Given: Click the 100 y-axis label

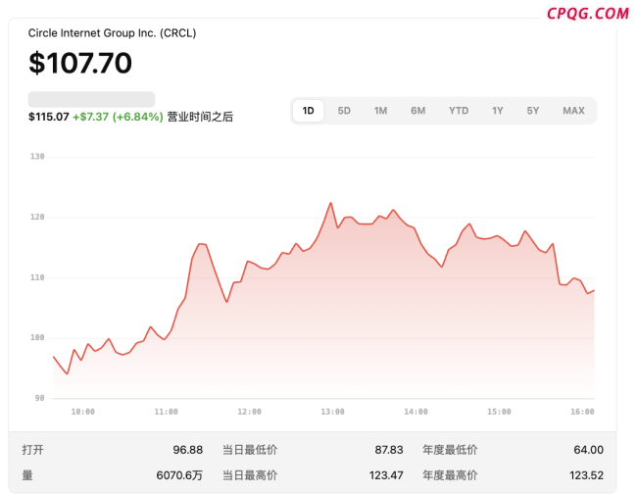Looking at the screenshot, I should pos(37,337).
